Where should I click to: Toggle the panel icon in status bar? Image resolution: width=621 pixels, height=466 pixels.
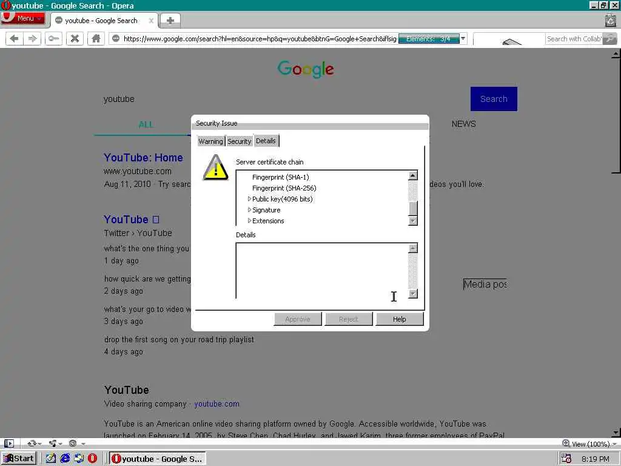pyautogui.click(x=8, y=444)
